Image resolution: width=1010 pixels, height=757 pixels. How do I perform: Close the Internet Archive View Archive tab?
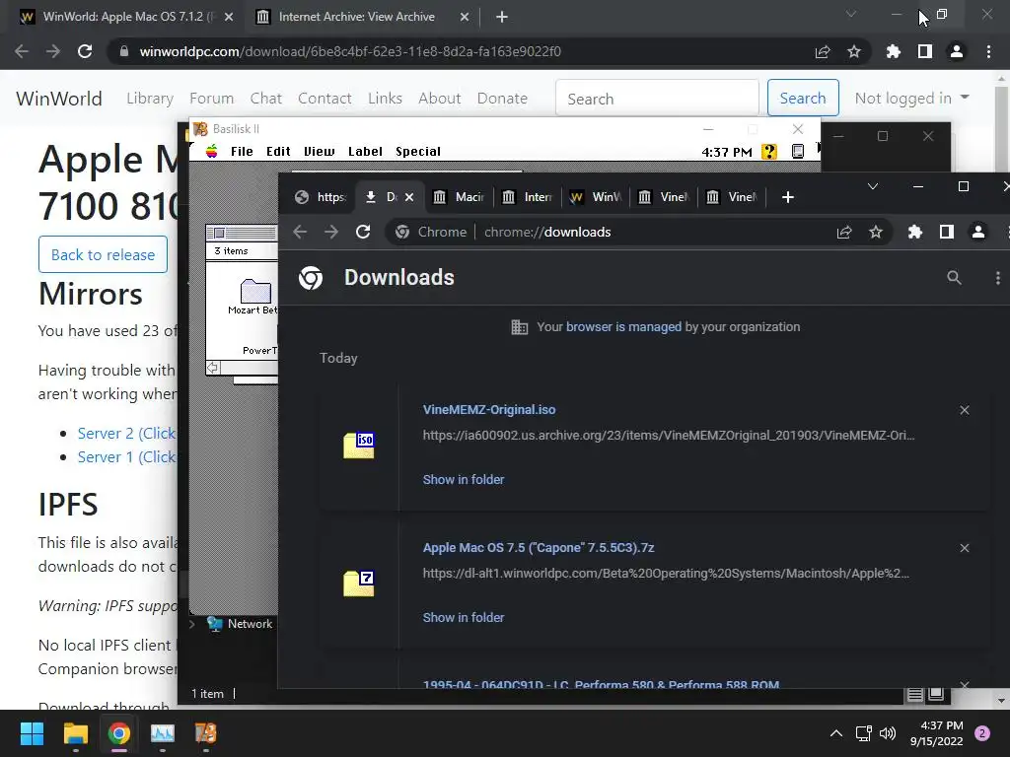coord(465,17)
